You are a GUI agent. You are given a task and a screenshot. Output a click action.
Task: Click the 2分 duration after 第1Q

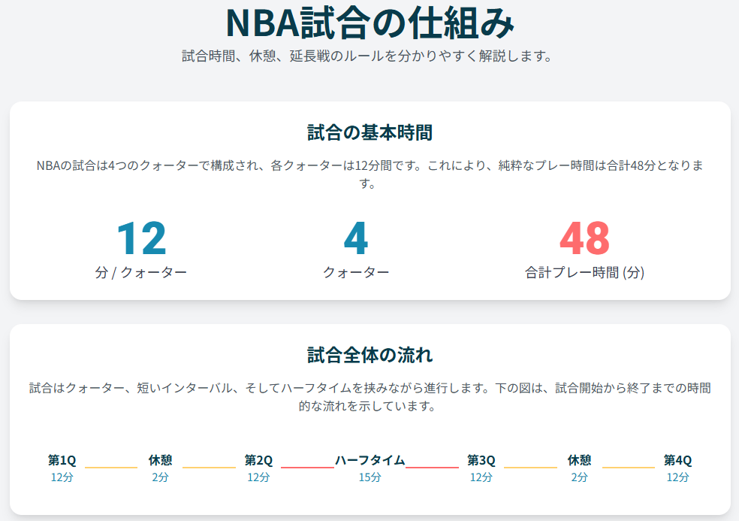point(160,477)
